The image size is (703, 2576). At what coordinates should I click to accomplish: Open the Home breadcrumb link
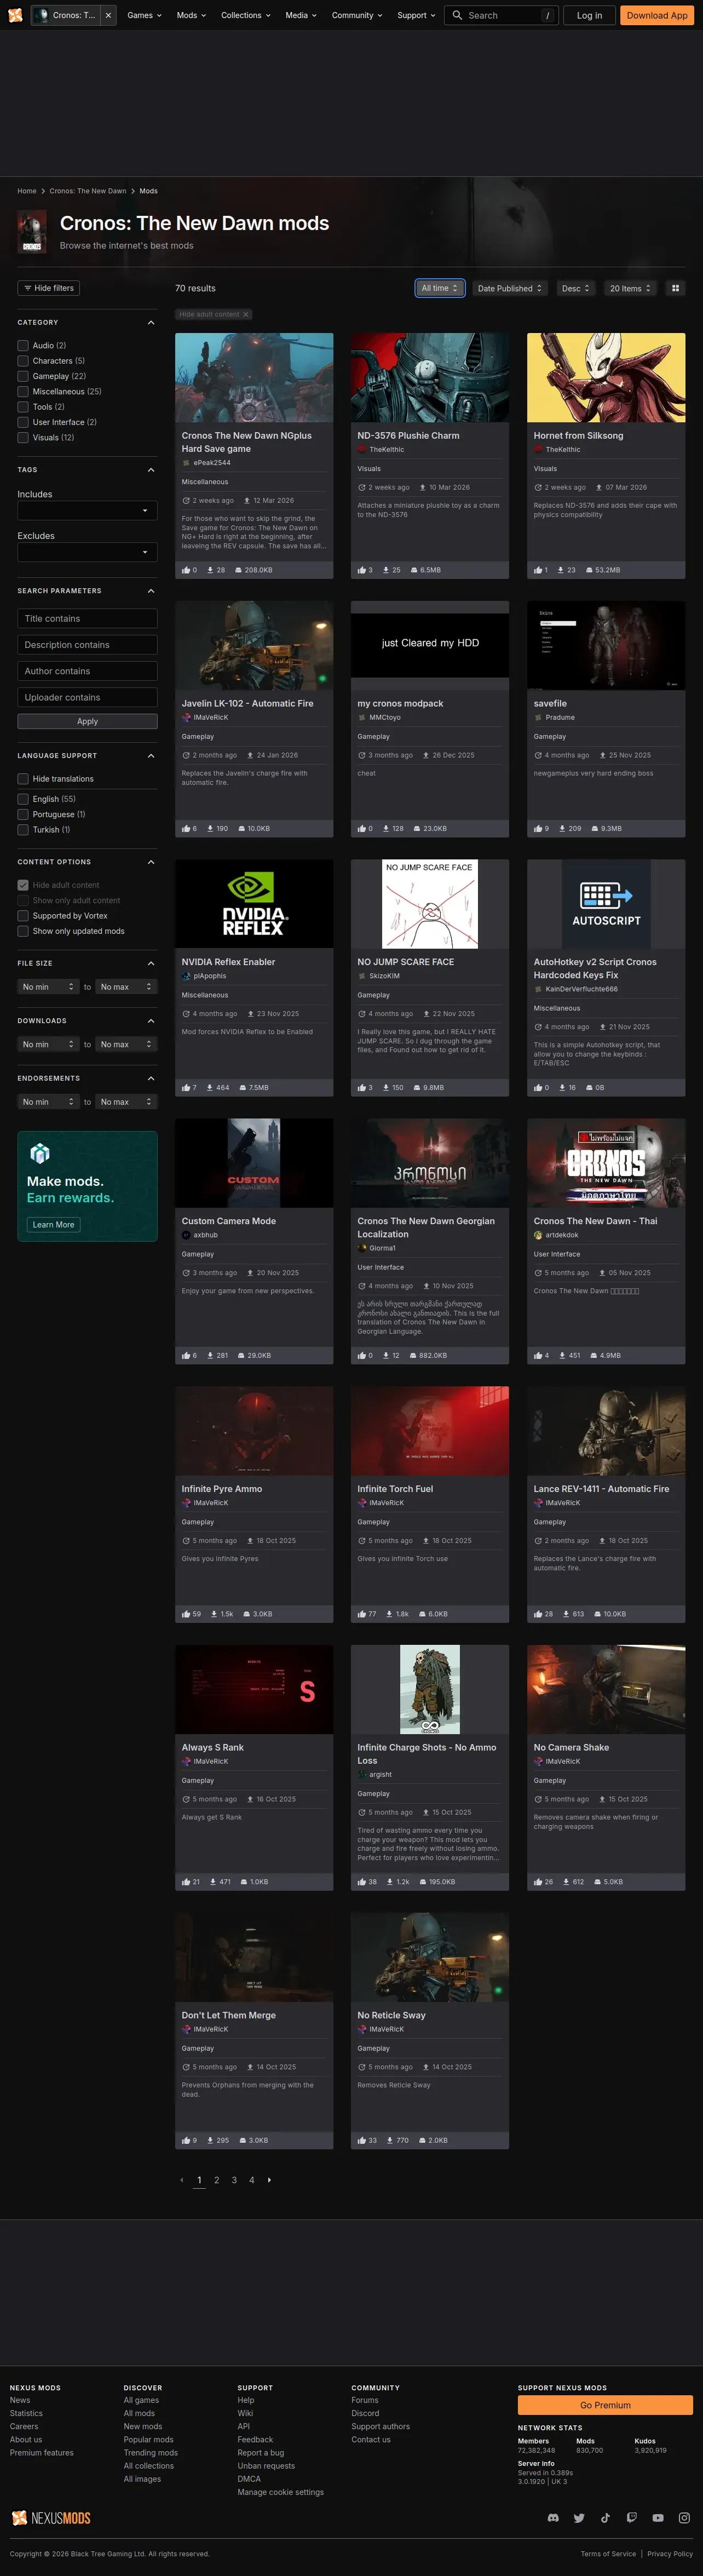[27, 191]
